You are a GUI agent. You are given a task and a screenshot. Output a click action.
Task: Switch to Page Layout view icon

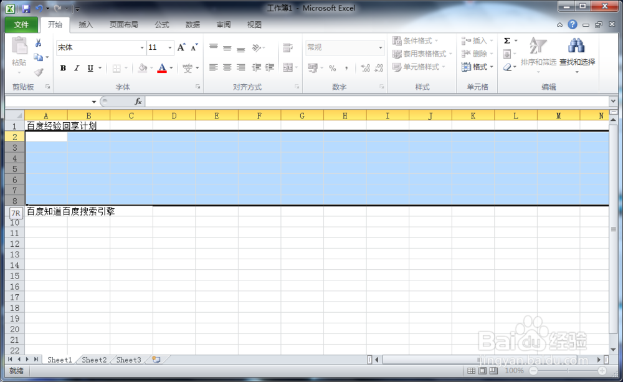point(482,371)
